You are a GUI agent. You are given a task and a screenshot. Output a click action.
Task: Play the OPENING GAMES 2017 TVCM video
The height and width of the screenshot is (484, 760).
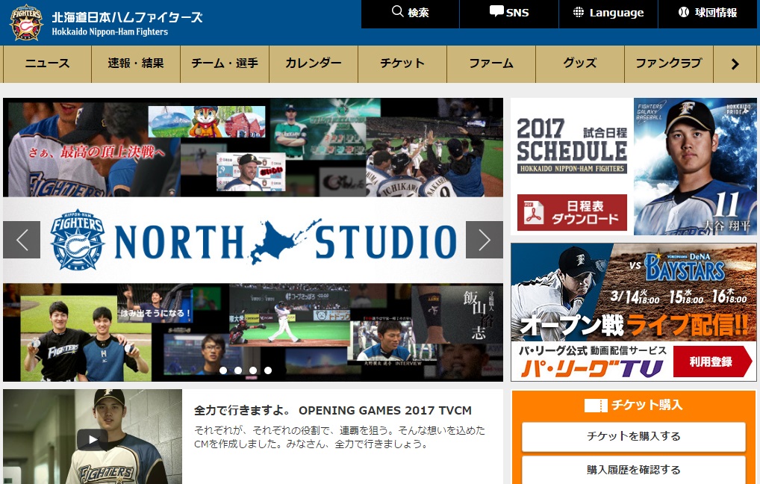(x=93, y=440)
